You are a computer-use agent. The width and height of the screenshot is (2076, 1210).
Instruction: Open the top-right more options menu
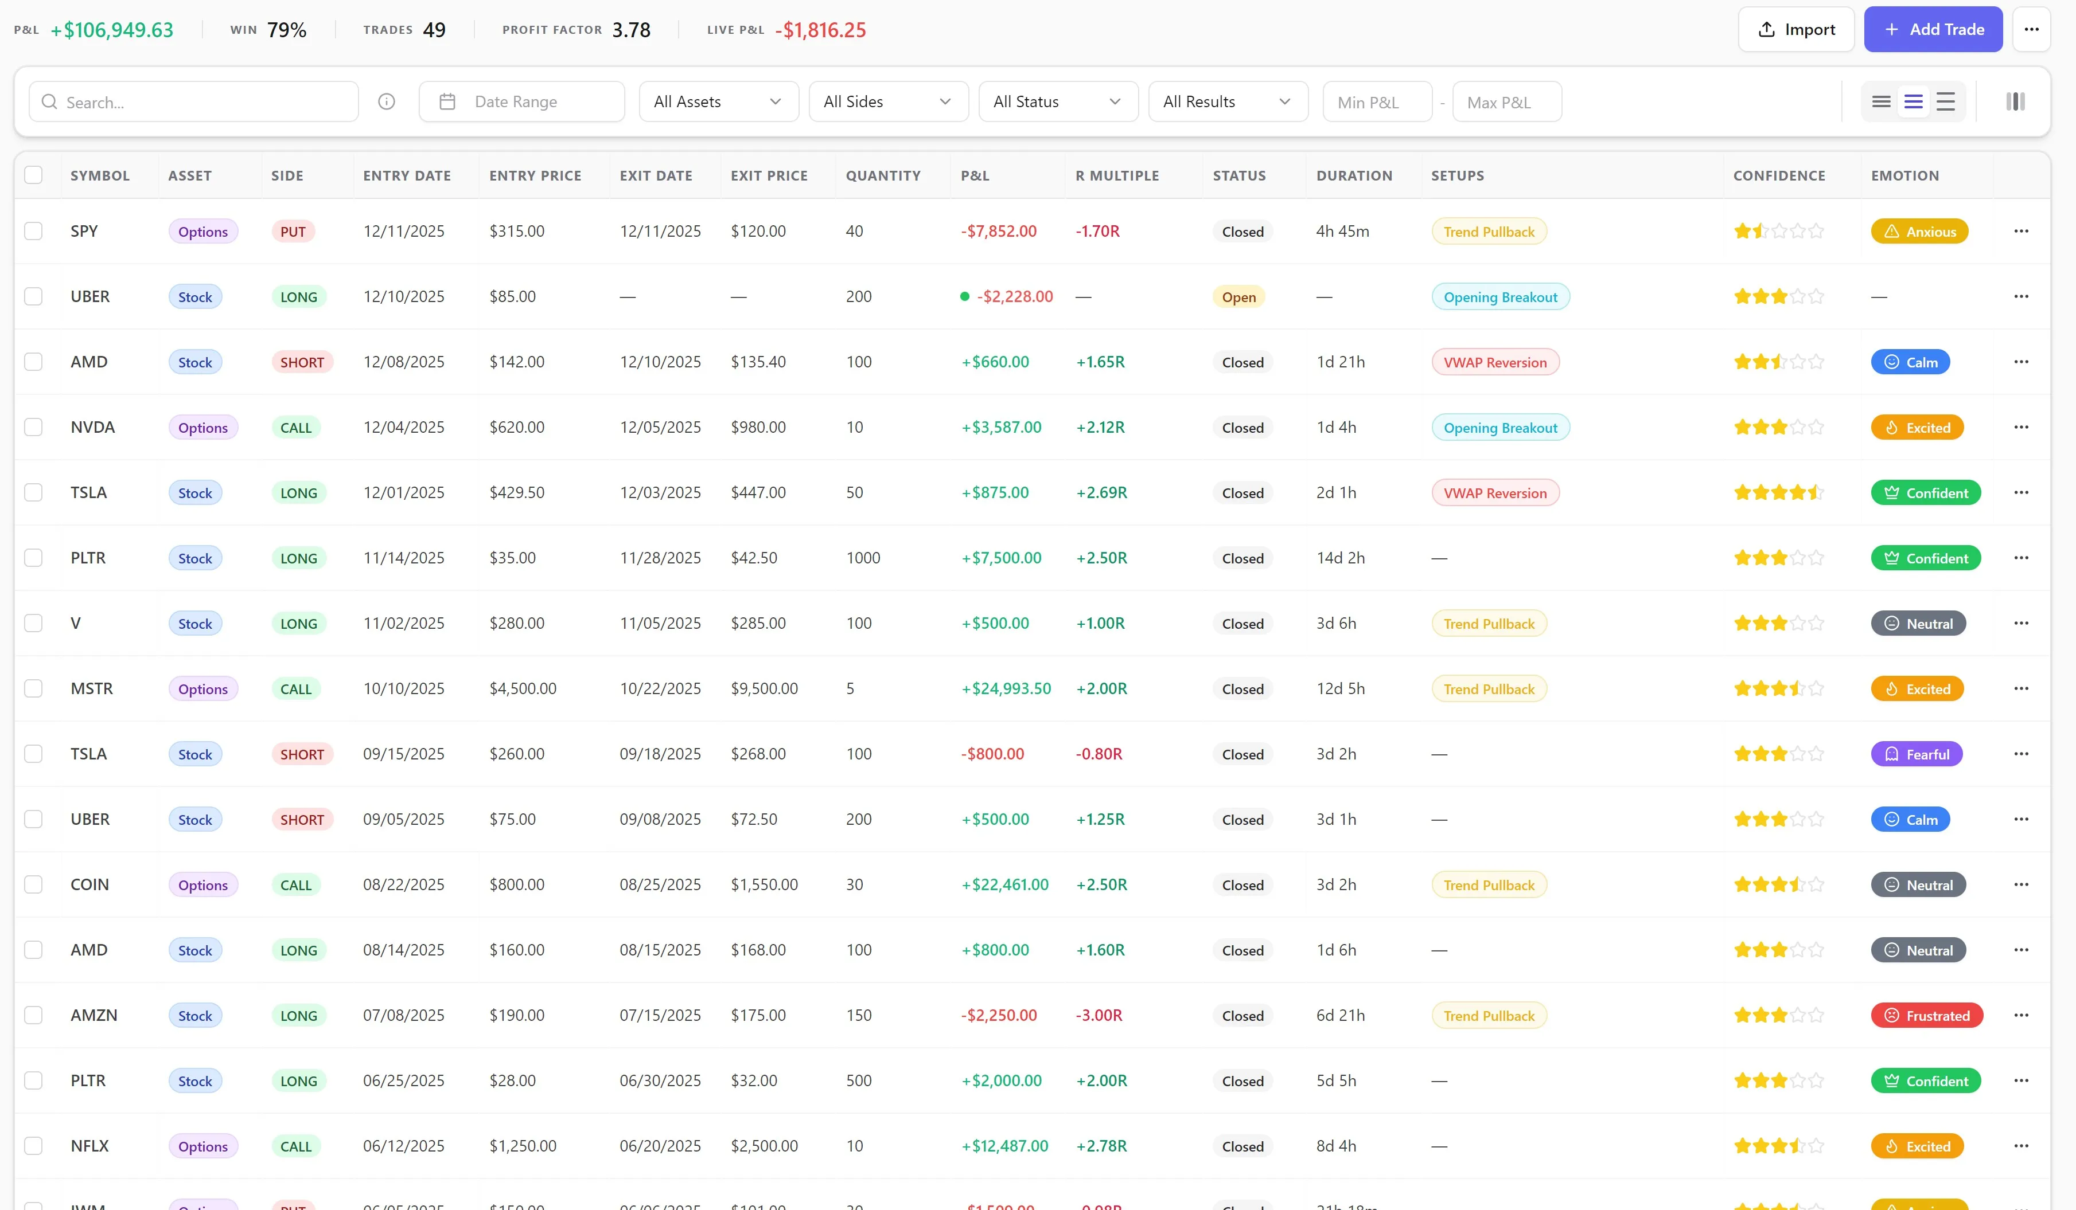coord(2031,30)
